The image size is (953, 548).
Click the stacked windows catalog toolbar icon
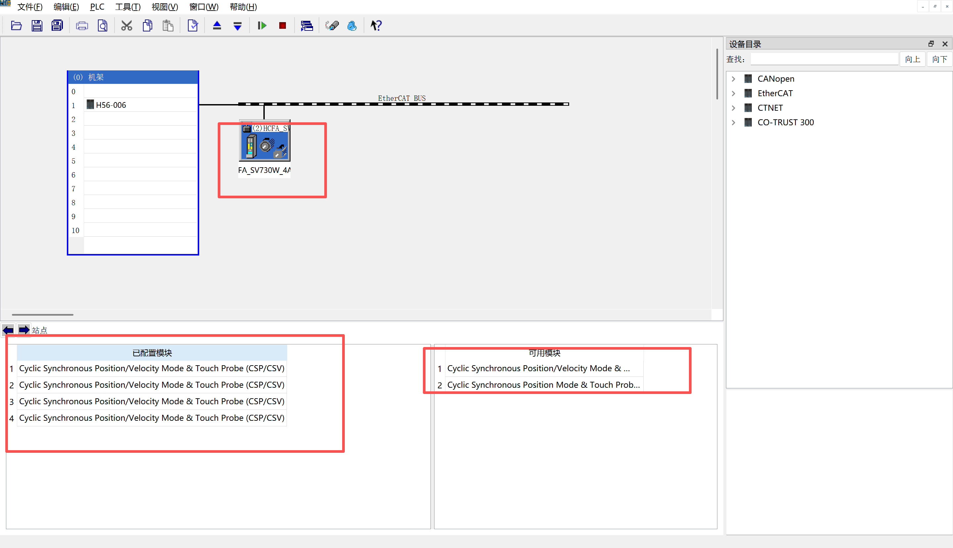click(307, 25)
